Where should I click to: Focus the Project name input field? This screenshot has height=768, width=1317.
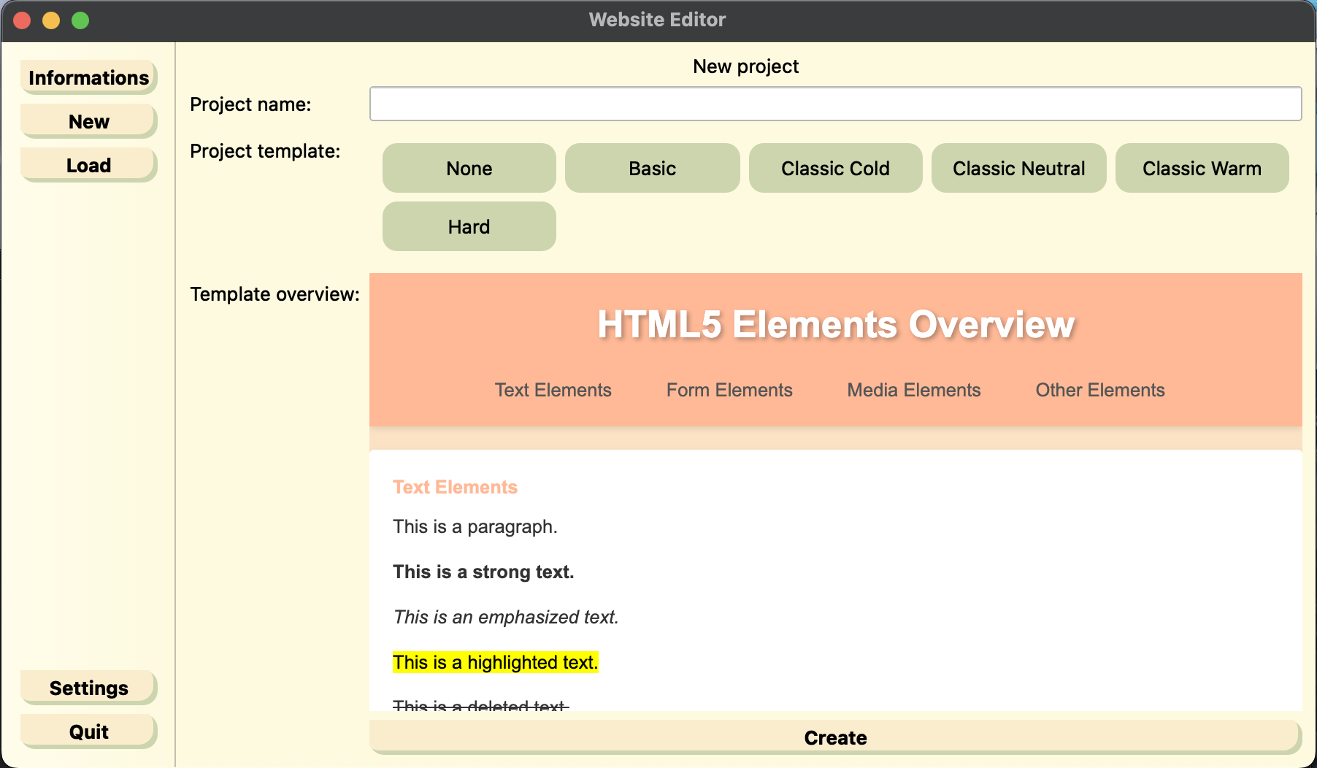tap(835, 104)
